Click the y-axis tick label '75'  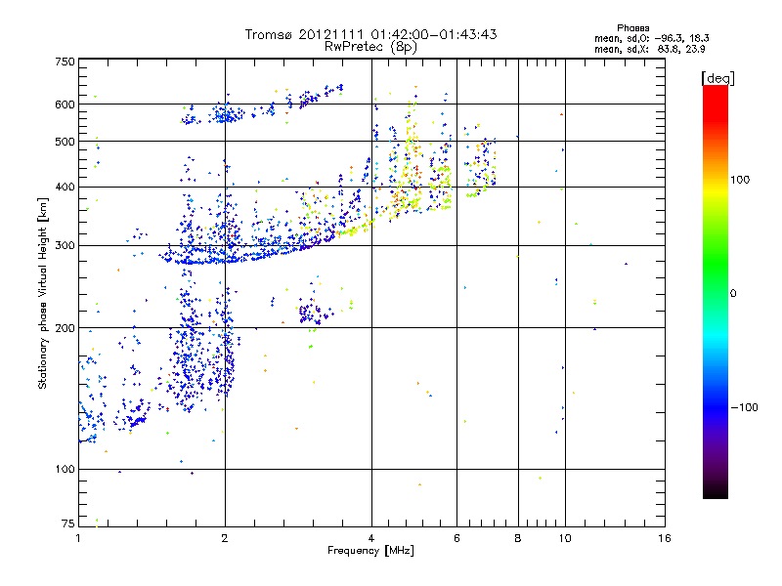point(67,523)
